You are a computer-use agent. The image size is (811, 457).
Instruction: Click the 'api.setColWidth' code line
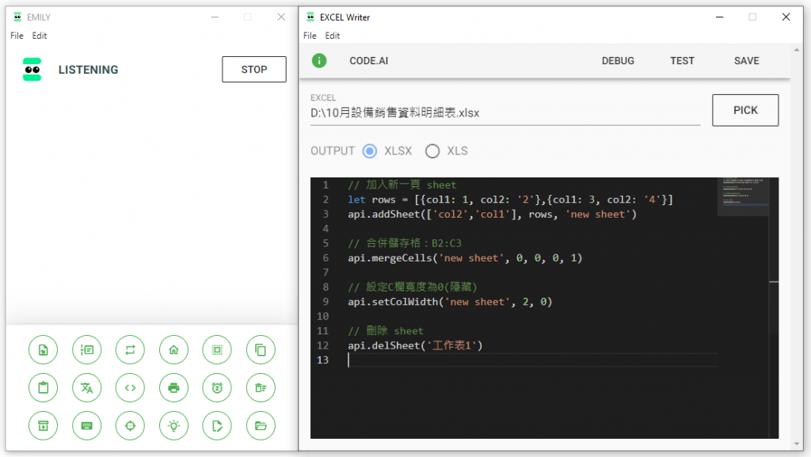[450, 302]
